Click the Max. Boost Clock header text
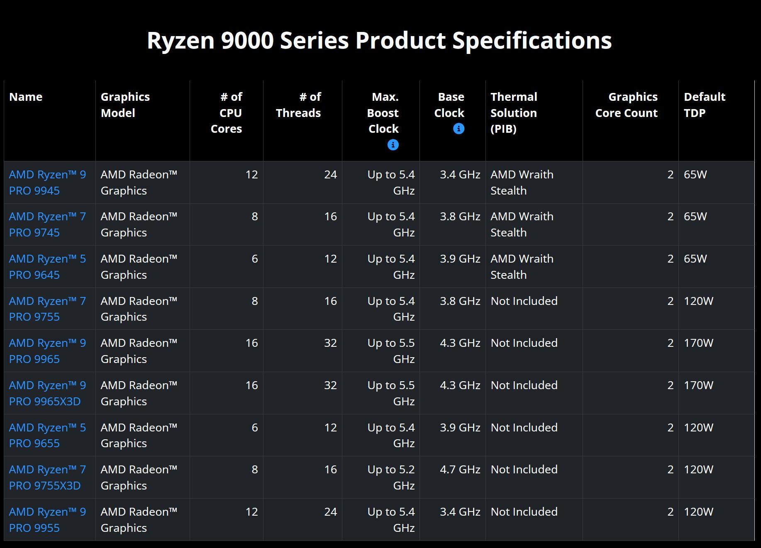This screenshot has width=761, height=548. [383, 113]
